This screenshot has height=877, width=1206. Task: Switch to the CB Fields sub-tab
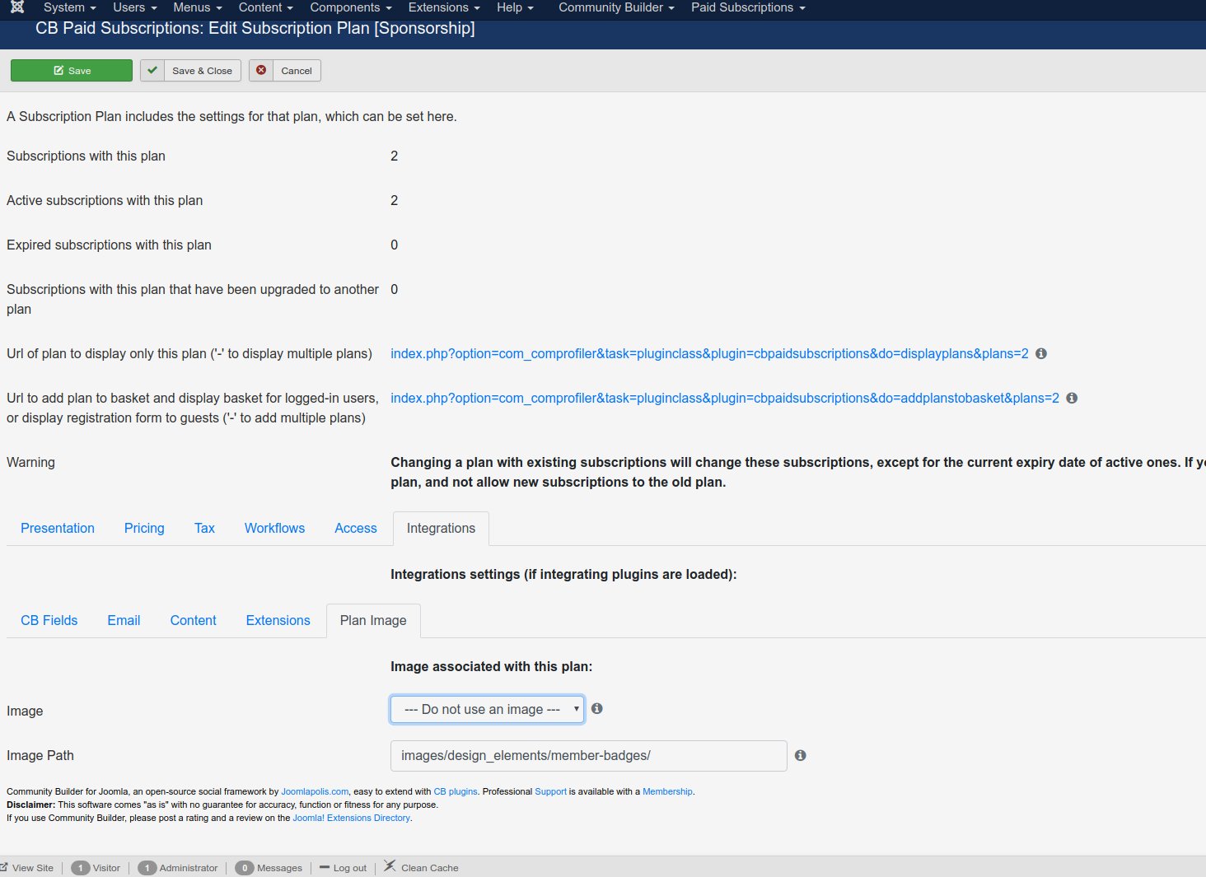(x=49, y=620)
